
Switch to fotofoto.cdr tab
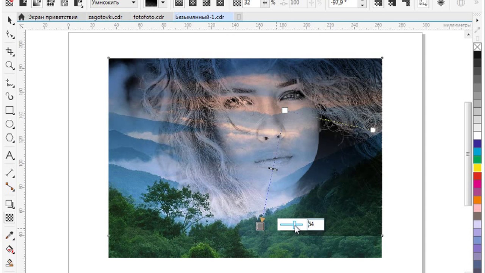(149, 17)
